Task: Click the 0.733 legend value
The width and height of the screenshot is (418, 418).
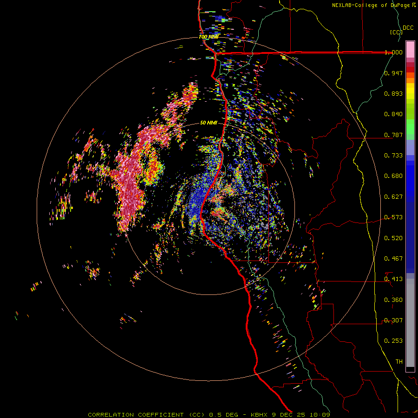Action: click(393, 156)
